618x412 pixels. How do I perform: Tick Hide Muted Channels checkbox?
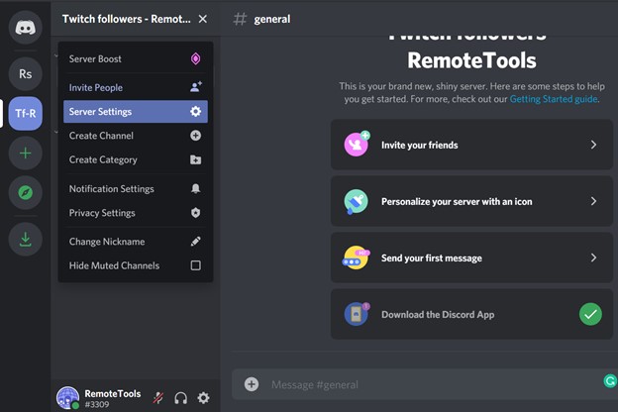[x=195, y=265]
